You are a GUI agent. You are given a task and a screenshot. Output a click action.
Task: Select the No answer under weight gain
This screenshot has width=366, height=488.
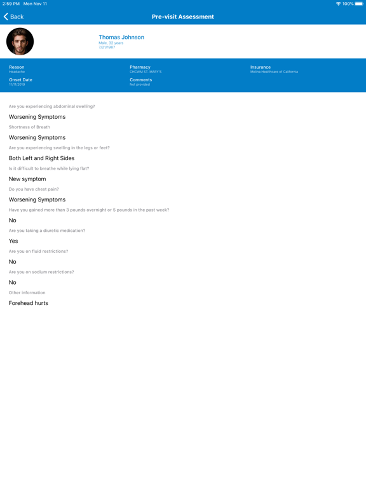13,220
